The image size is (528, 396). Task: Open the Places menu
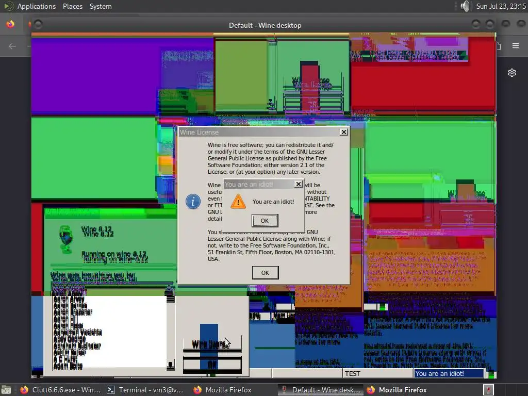click(x=72, y=6)
